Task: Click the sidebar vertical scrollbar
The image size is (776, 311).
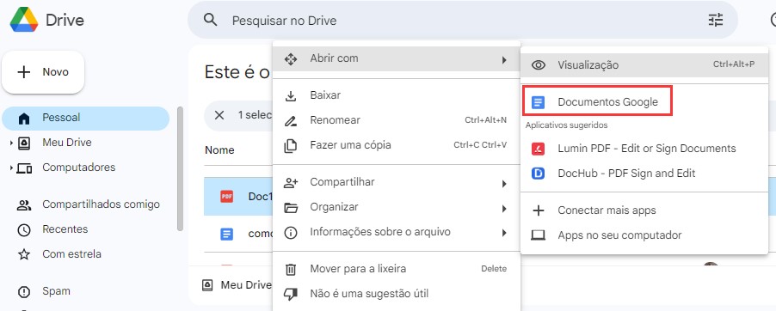Action: click(x=180, y=169)
